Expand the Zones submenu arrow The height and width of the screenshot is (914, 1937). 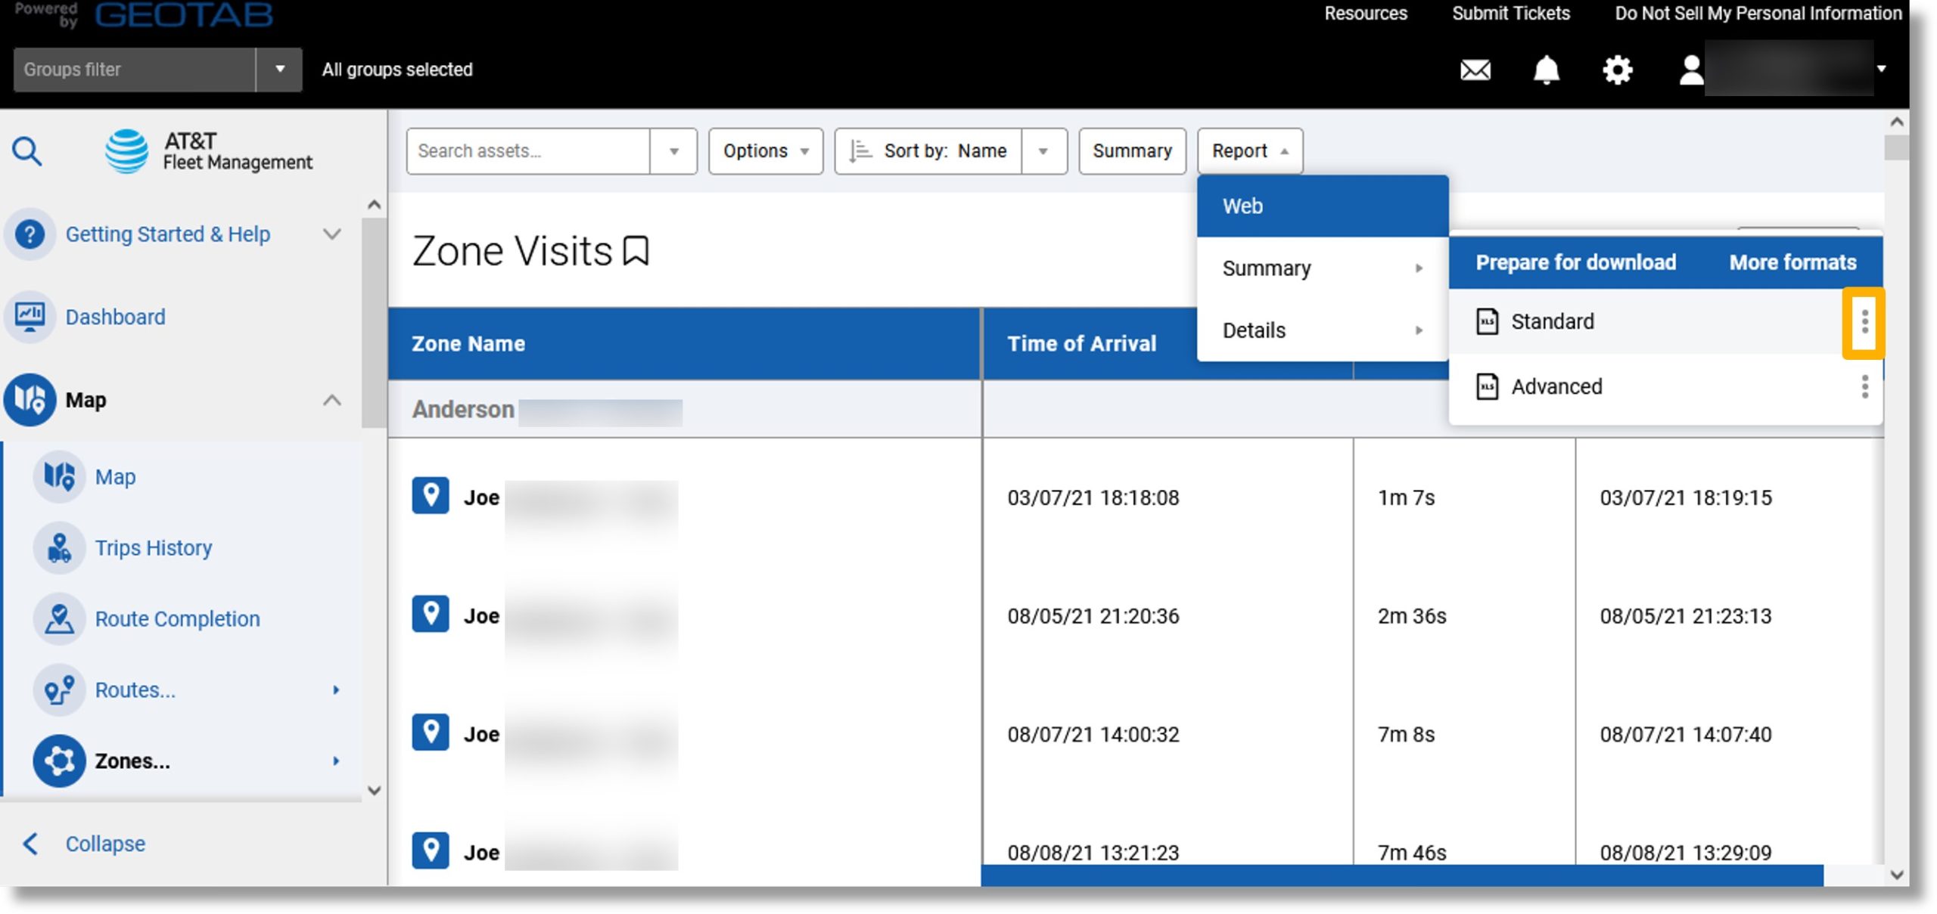pyautogui.click(x=336, y=761)
